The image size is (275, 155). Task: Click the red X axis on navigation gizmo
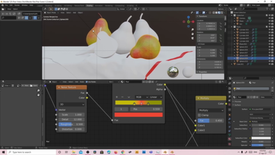pos(193,22)
